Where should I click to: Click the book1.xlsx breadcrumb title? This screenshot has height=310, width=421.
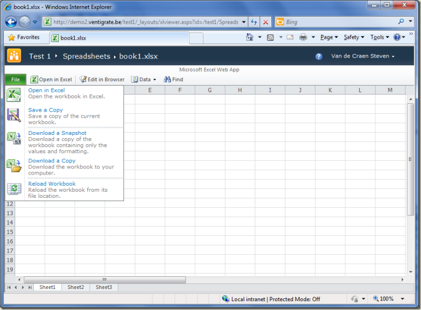click(138, 56)
